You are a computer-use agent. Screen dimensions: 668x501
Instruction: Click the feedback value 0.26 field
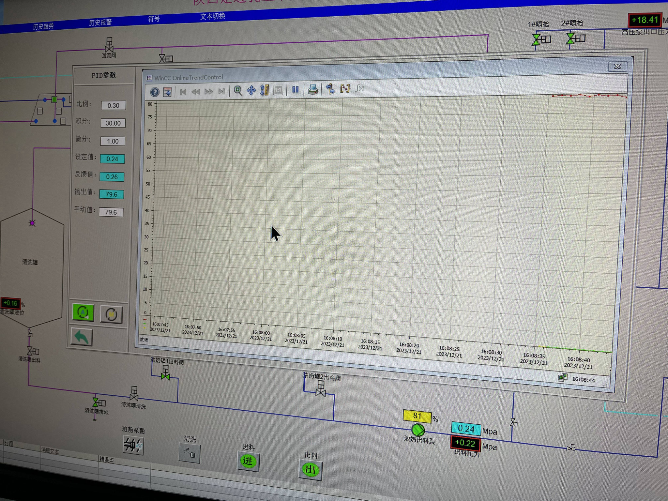point(112,177)
